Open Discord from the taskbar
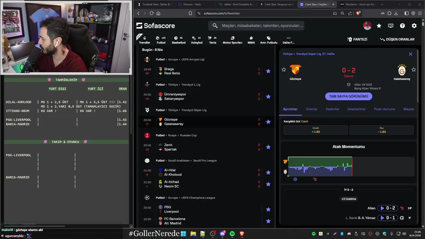Screen dimensions: 425x239 222,234
